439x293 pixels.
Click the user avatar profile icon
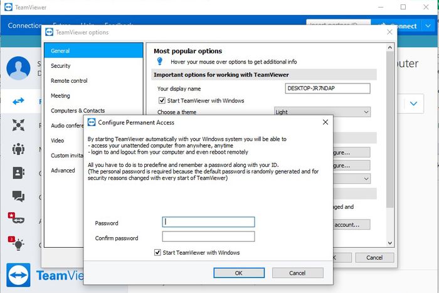tap(18, 68)
